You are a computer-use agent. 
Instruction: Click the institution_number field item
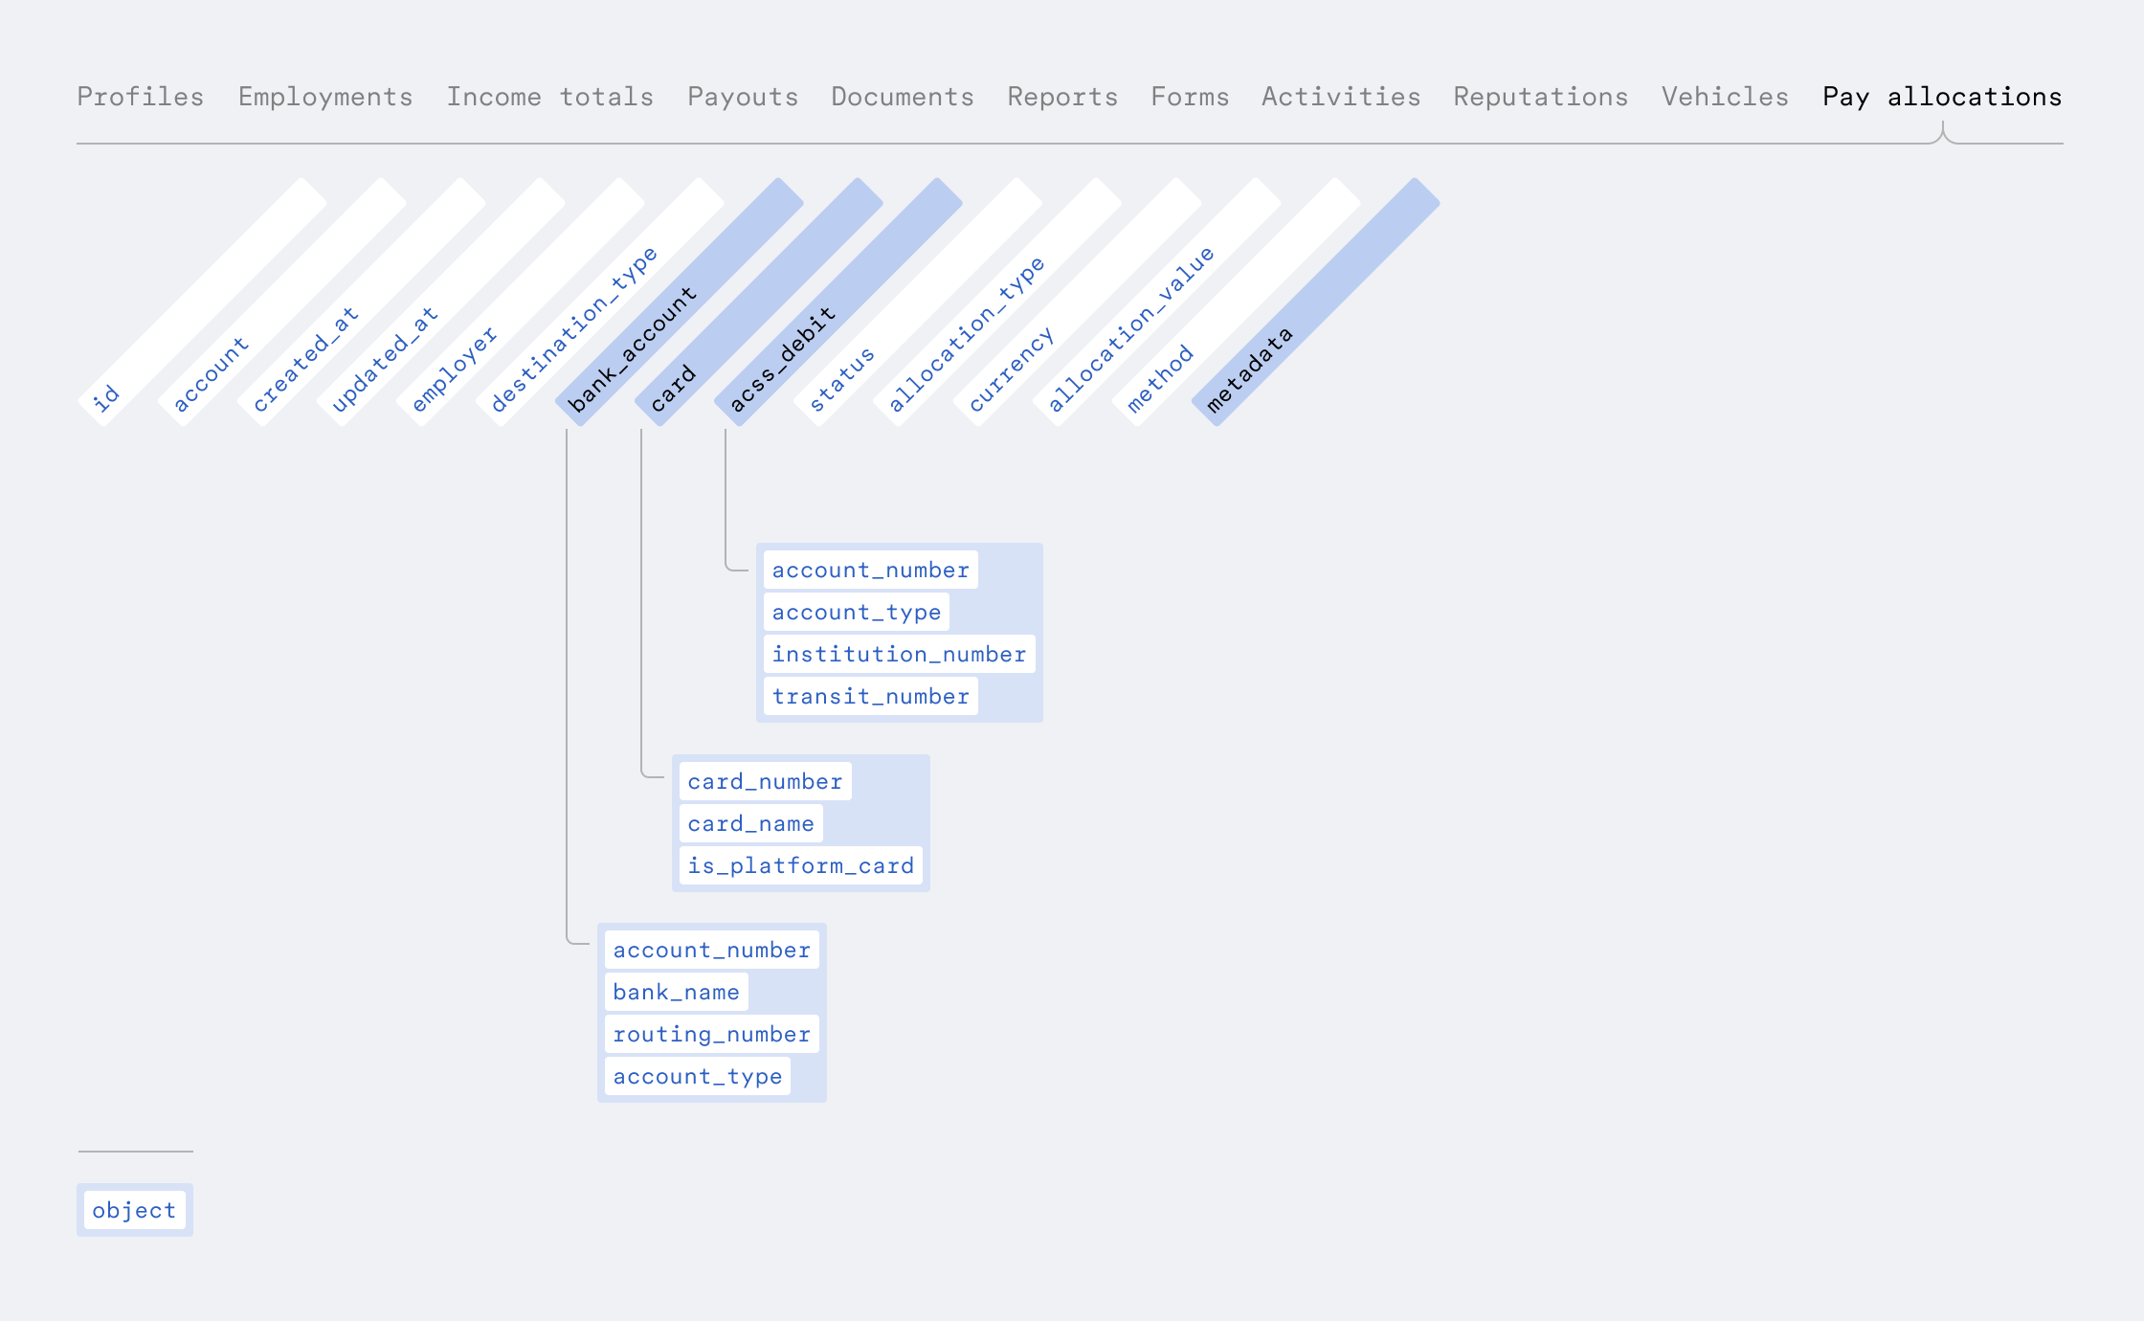coord(896,655)
